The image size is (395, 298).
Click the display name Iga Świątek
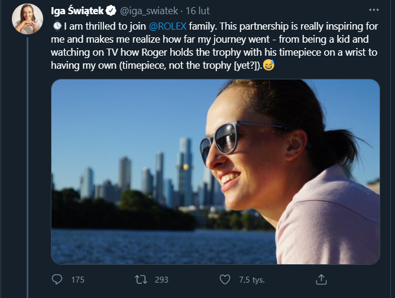coord(77,10)
